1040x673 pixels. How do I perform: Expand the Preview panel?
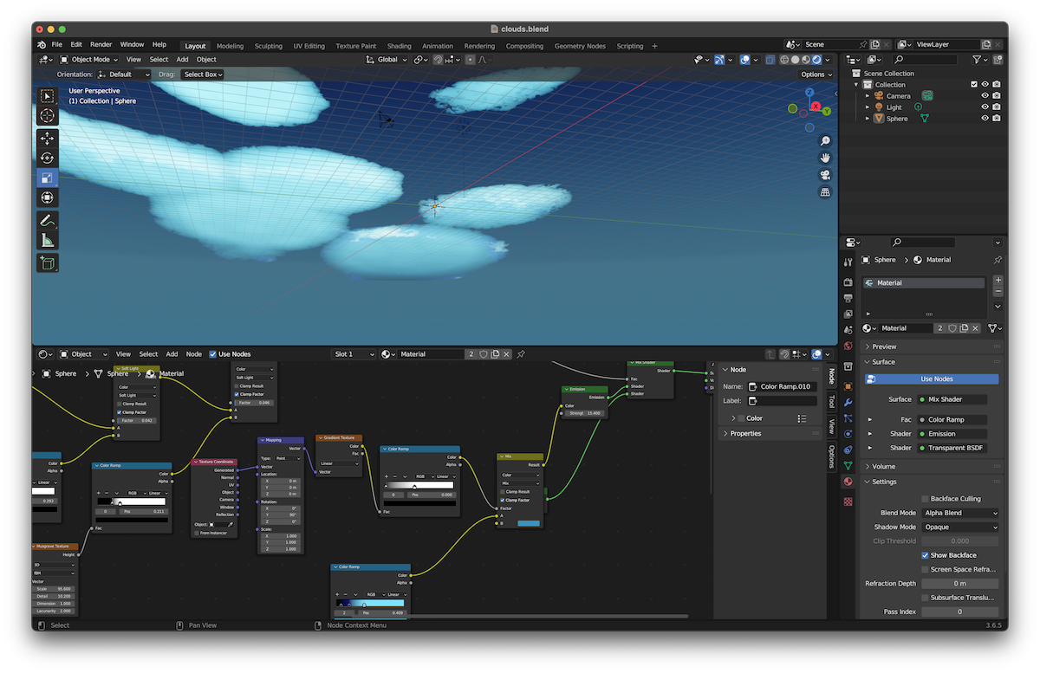[x=884, y=346]
